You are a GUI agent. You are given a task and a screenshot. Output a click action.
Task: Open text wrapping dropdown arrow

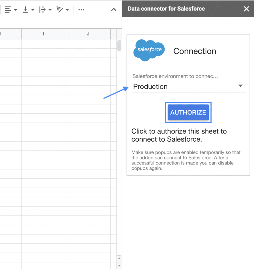click(50, 10)
